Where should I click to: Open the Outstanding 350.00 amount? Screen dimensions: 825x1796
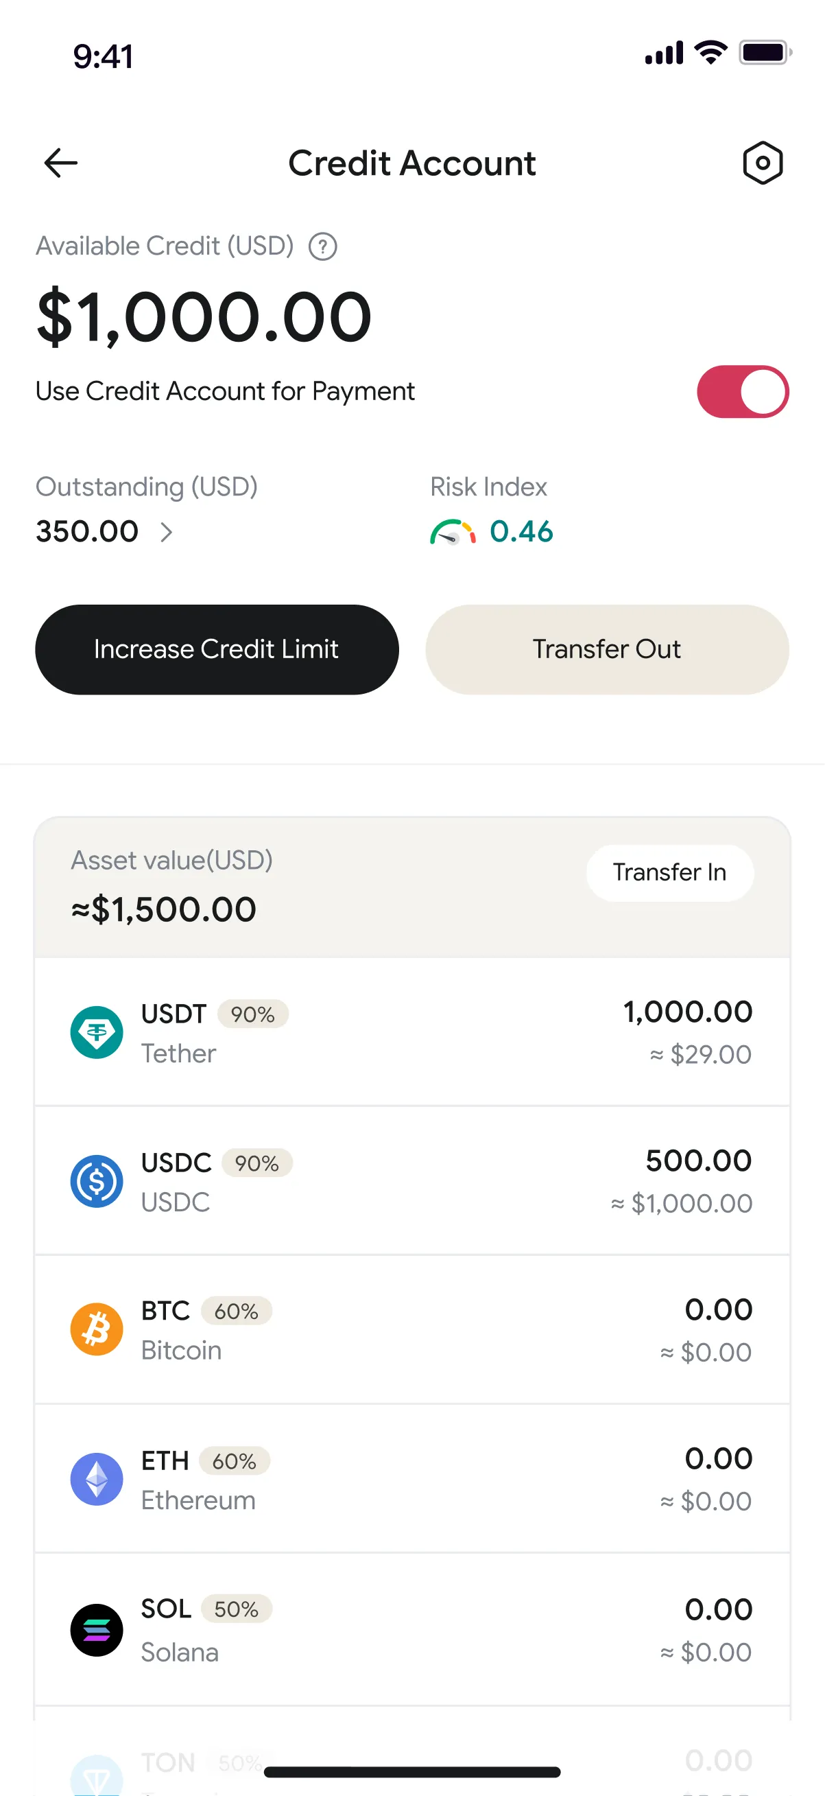88,532
